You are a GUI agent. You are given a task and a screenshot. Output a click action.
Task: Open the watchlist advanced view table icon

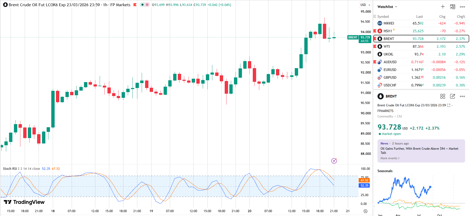pyautogui.click(x=452, y=7)
